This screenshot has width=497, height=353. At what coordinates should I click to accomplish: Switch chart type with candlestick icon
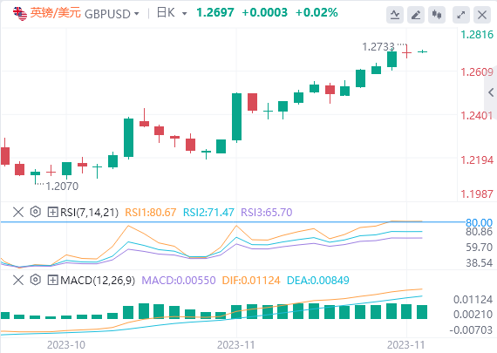coord(437,15)
